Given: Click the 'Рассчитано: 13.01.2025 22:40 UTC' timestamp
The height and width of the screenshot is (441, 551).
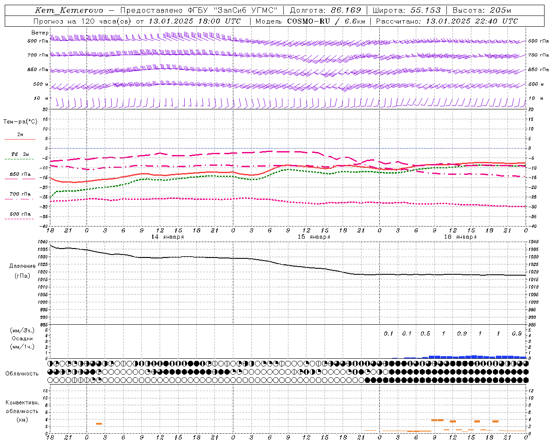Looking at the screenshot, I should [x=446, y=21].
